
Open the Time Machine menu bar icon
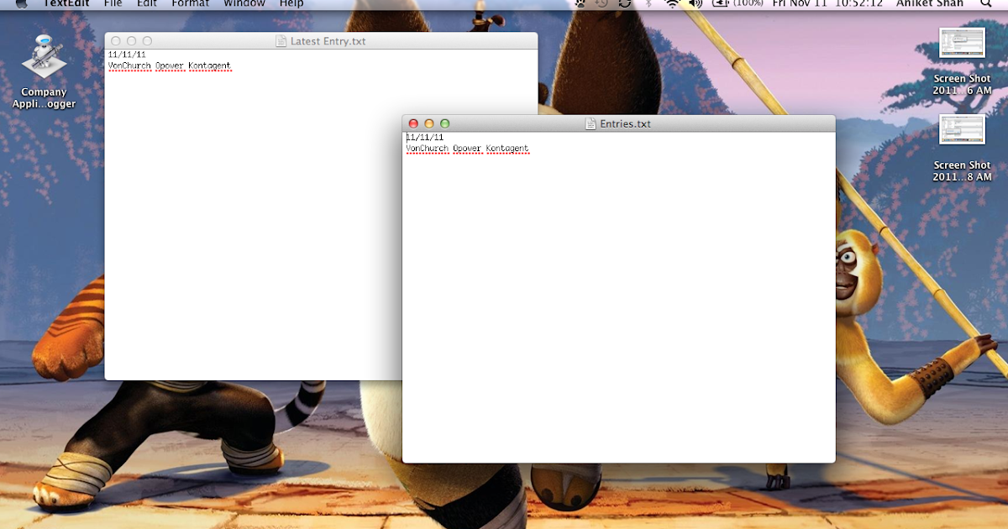coord(601,3)
